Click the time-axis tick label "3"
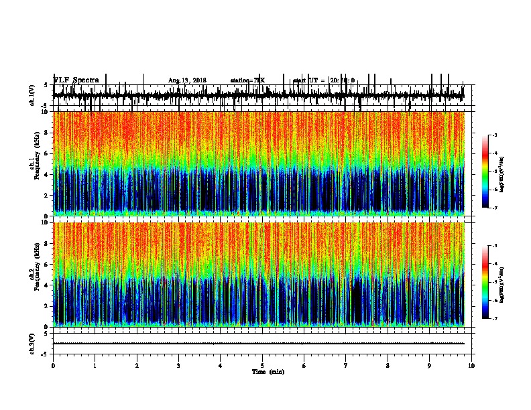 coord(178,366)
